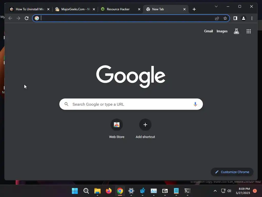
Task: Bookmark this tab with the star icon
Action: (x=225, y=18)
